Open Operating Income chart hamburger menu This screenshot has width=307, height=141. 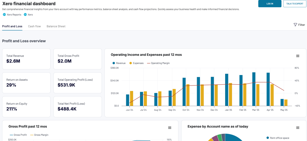tap(298, 56)
